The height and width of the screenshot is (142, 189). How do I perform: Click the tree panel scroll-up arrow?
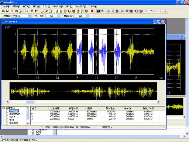click(x=28, y=108)
